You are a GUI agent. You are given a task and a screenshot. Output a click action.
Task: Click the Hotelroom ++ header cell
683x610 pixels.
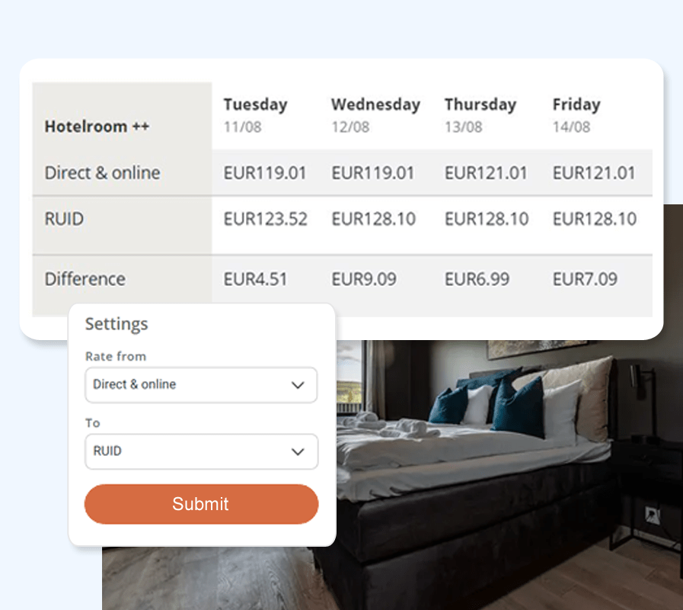[x=97, y=127]
